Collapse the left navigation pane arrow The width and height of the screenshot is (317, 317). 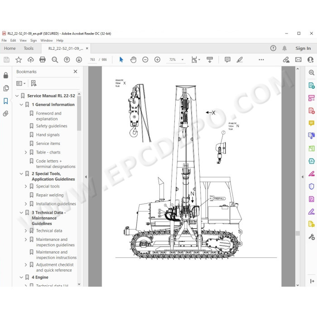tap(86, 177)
